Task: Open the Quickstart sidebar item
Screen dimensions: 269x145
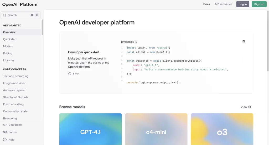Action: point(10,39)
